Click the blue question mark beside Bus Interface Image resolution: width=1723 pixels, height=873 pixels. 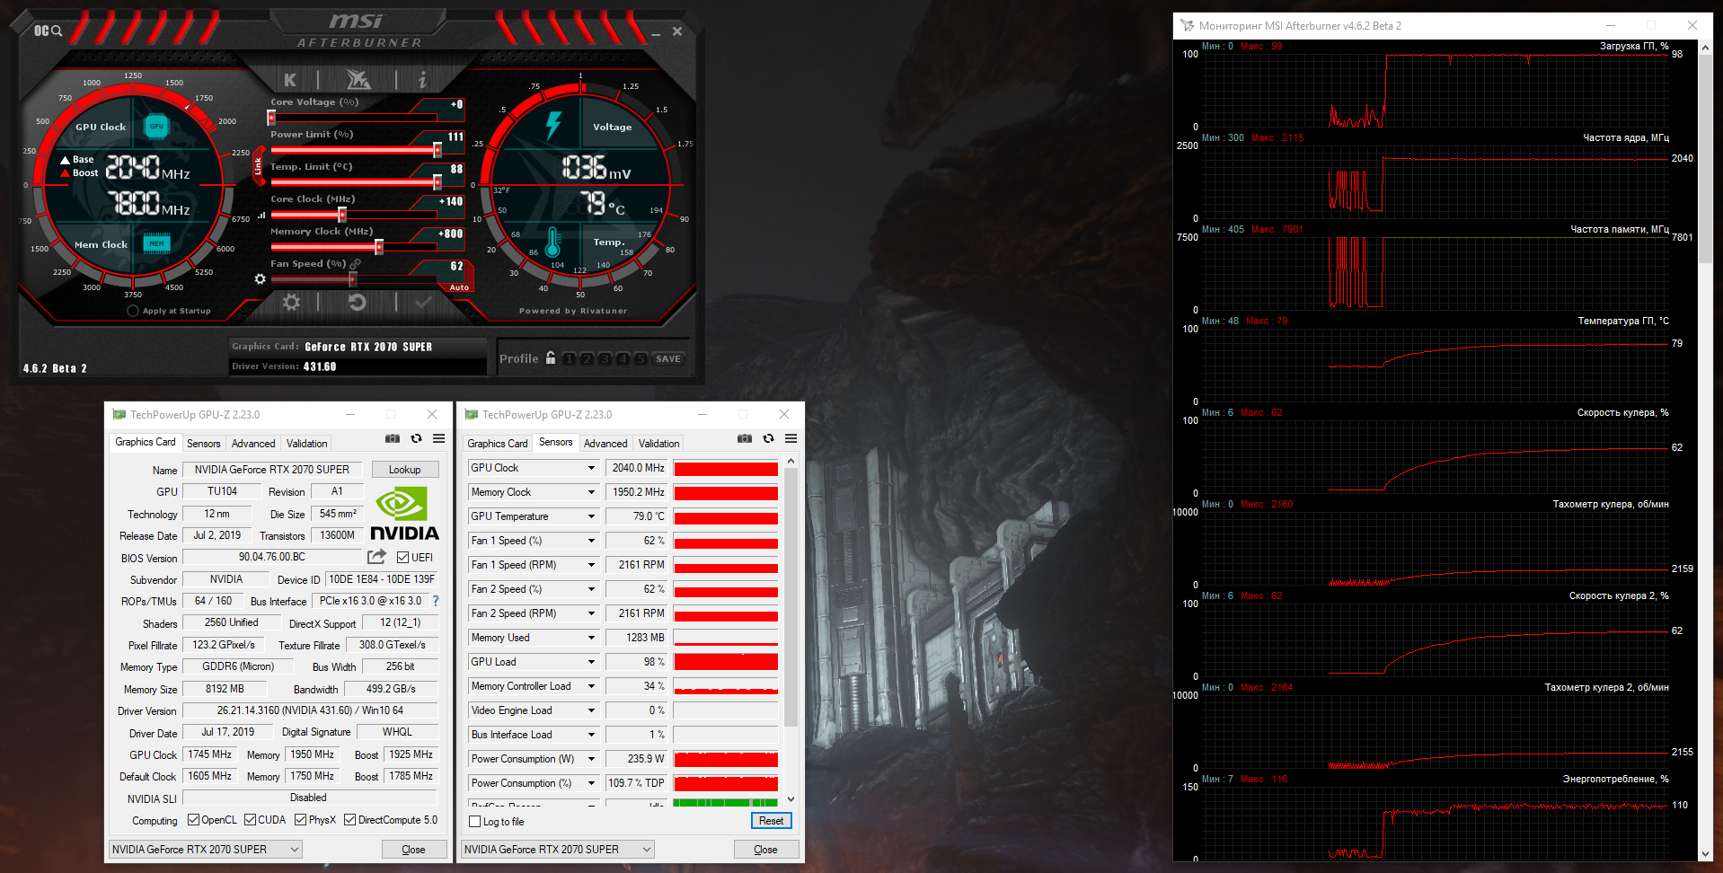point(436,601)
